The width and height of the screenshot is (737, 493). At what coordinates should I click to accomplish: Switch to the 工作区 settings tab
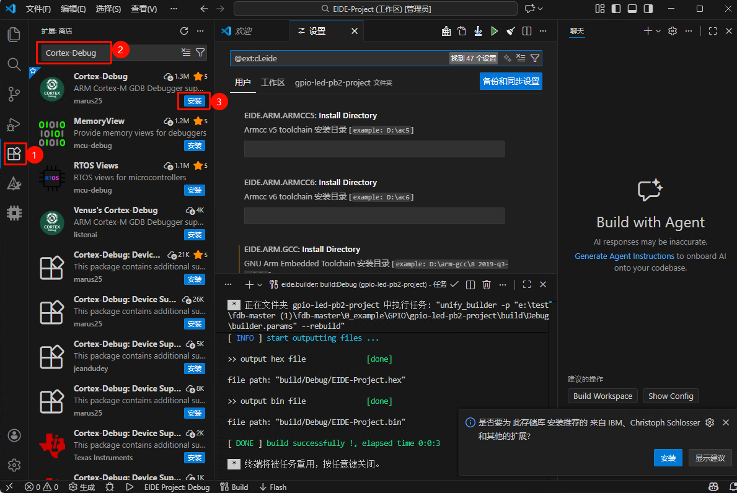(x=273, y=82)
